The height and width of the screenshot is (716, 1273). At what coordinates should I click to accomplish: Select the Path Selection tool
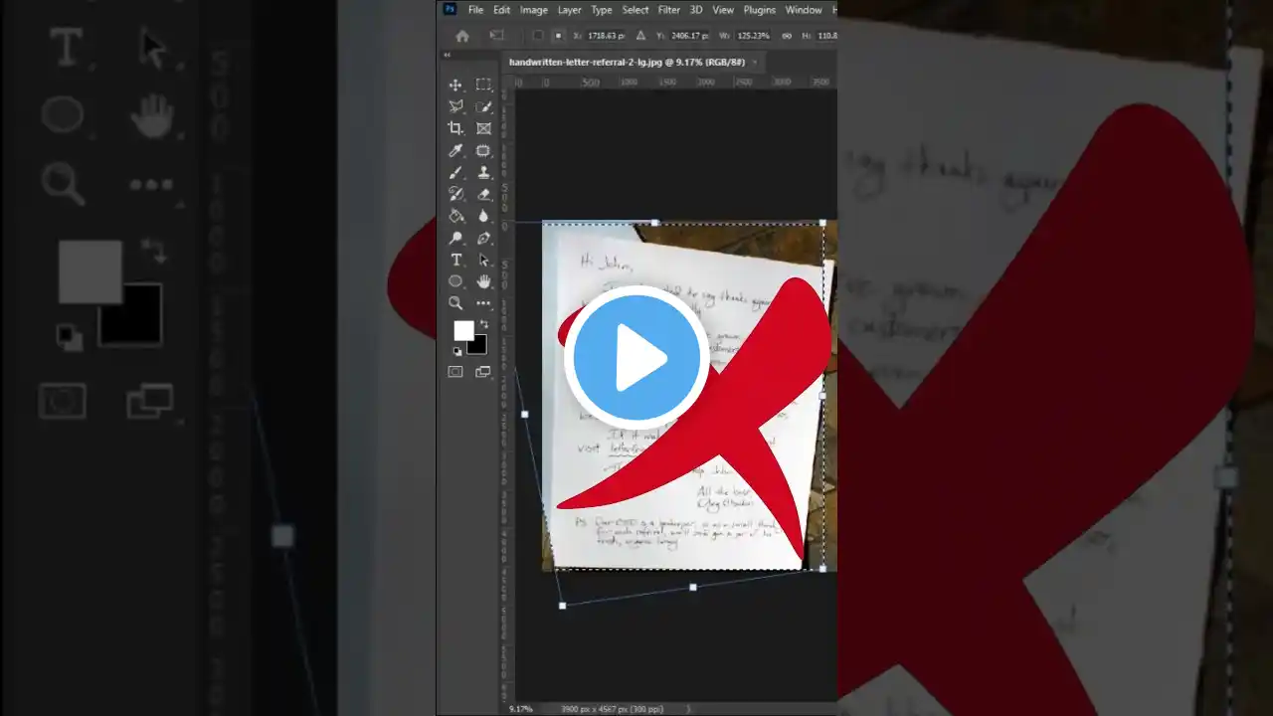(483, 260)
